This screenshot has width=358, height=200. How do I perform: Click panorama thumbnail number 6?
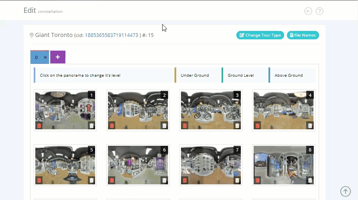(138, 165)
